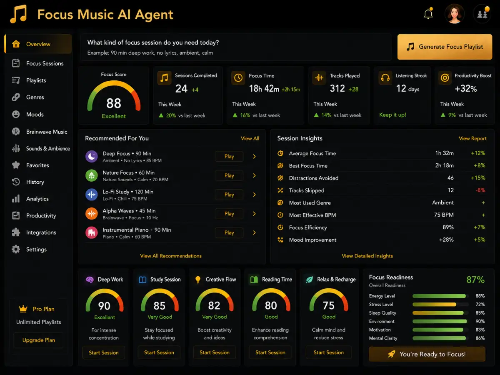Expand the Alpha Waves recommendation chevron
Viewport: 500px width, 375px height.
254,214
